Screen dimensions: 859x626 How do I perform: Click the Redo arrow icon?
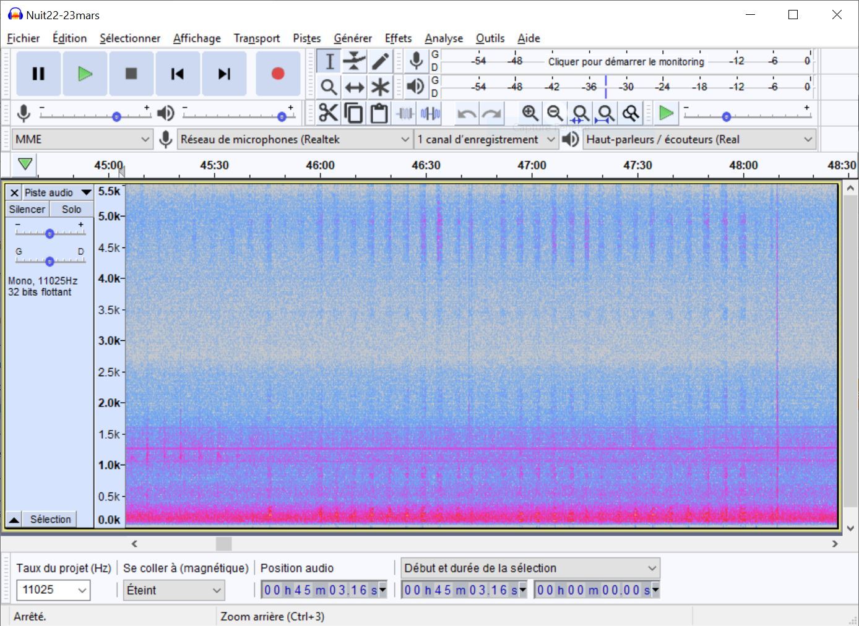click(x=492, y=113)
